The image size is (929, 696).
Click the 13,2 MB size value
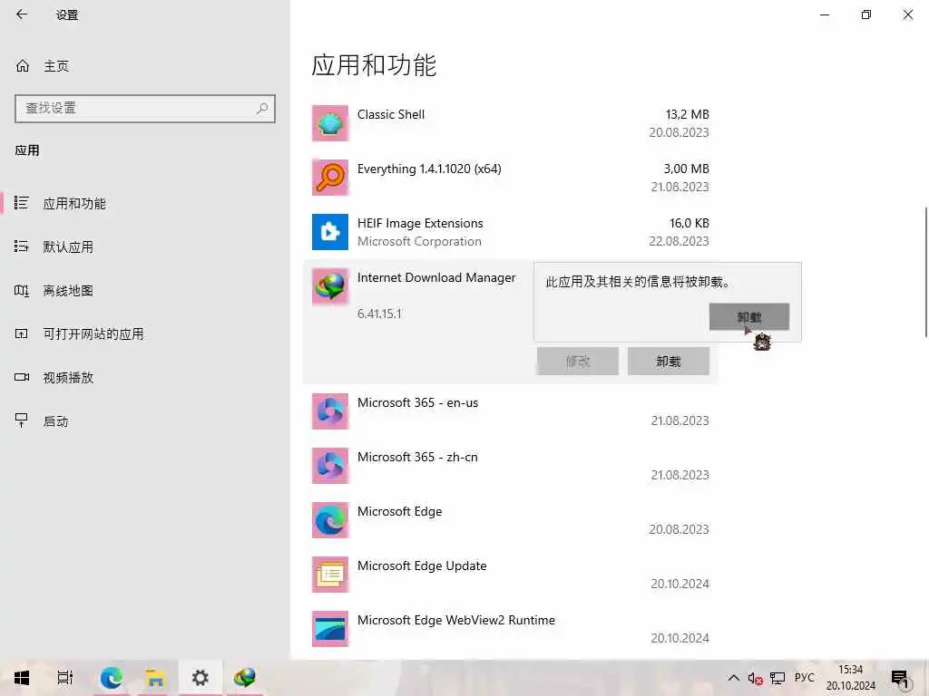(688, 114)
